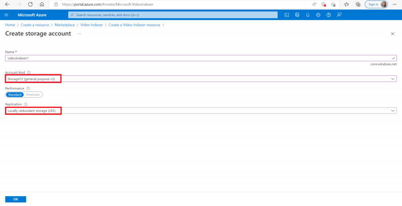Open the notifications bell
The height and width of the screenshot is (206, 402).
(x=308, y=15)
